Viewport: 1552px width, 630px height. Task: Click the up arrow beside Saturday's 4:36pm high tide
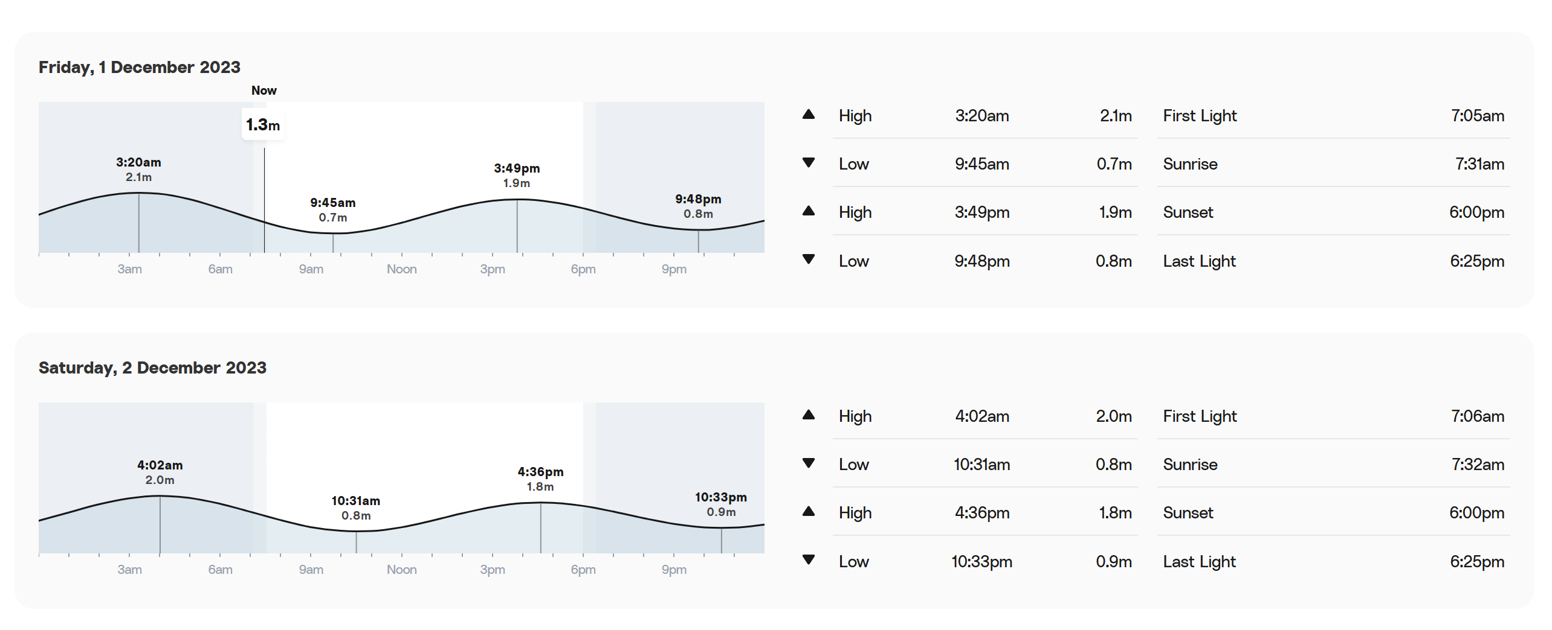pyautogui.click(x=809, y=512)
